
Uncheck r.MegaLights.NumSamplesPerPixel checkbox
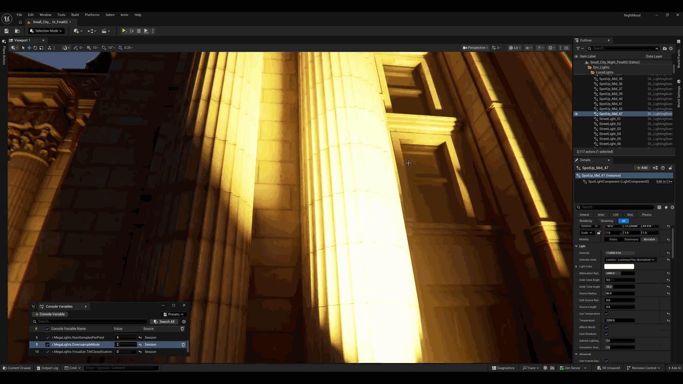click(x=47, y=337)
